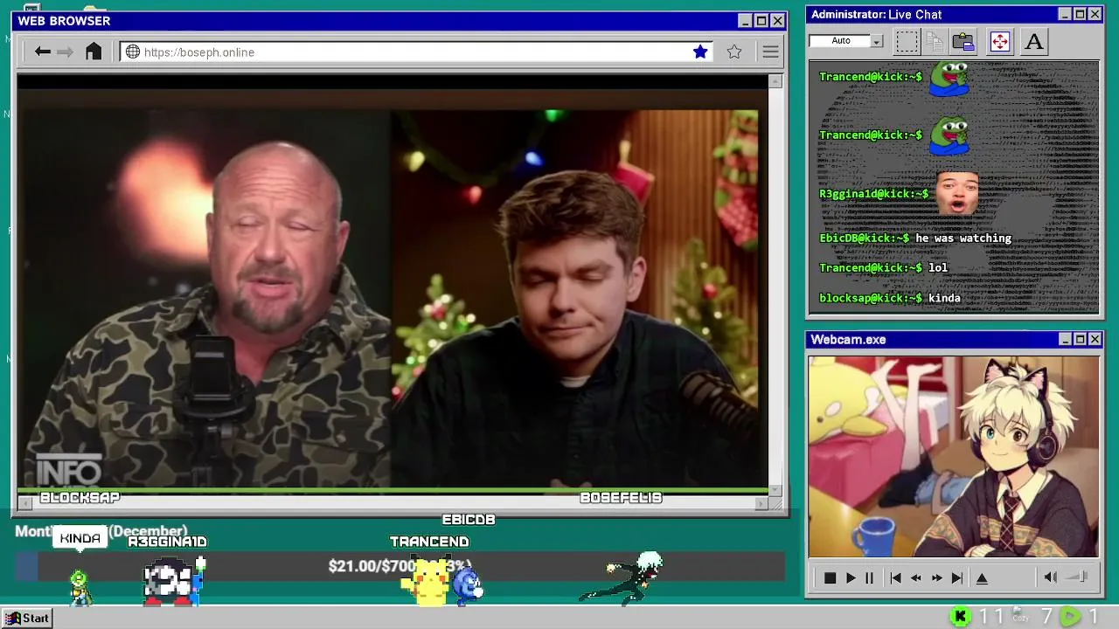The image size is (1119, 629).
Task: Click Trancend's 'lol' chat message
Action: (938, 268)
